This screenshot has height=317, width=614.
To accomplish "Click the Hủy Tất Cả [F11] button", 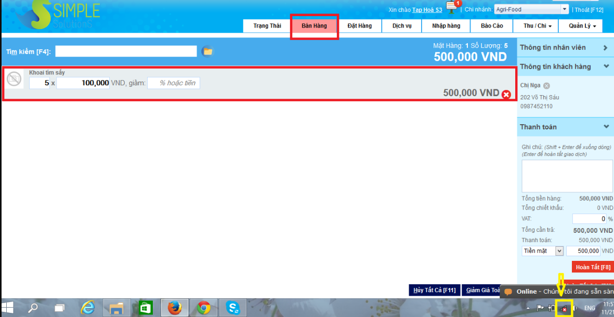I will (x=434, y=290).
